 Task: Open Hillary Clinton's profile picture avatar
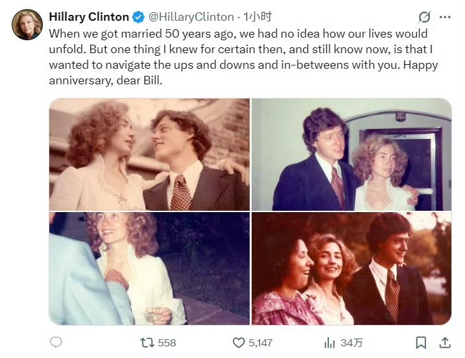pos(27,25)
